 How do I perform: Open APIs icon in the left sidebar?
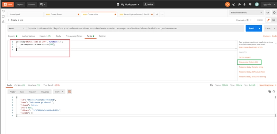[3, 22]
